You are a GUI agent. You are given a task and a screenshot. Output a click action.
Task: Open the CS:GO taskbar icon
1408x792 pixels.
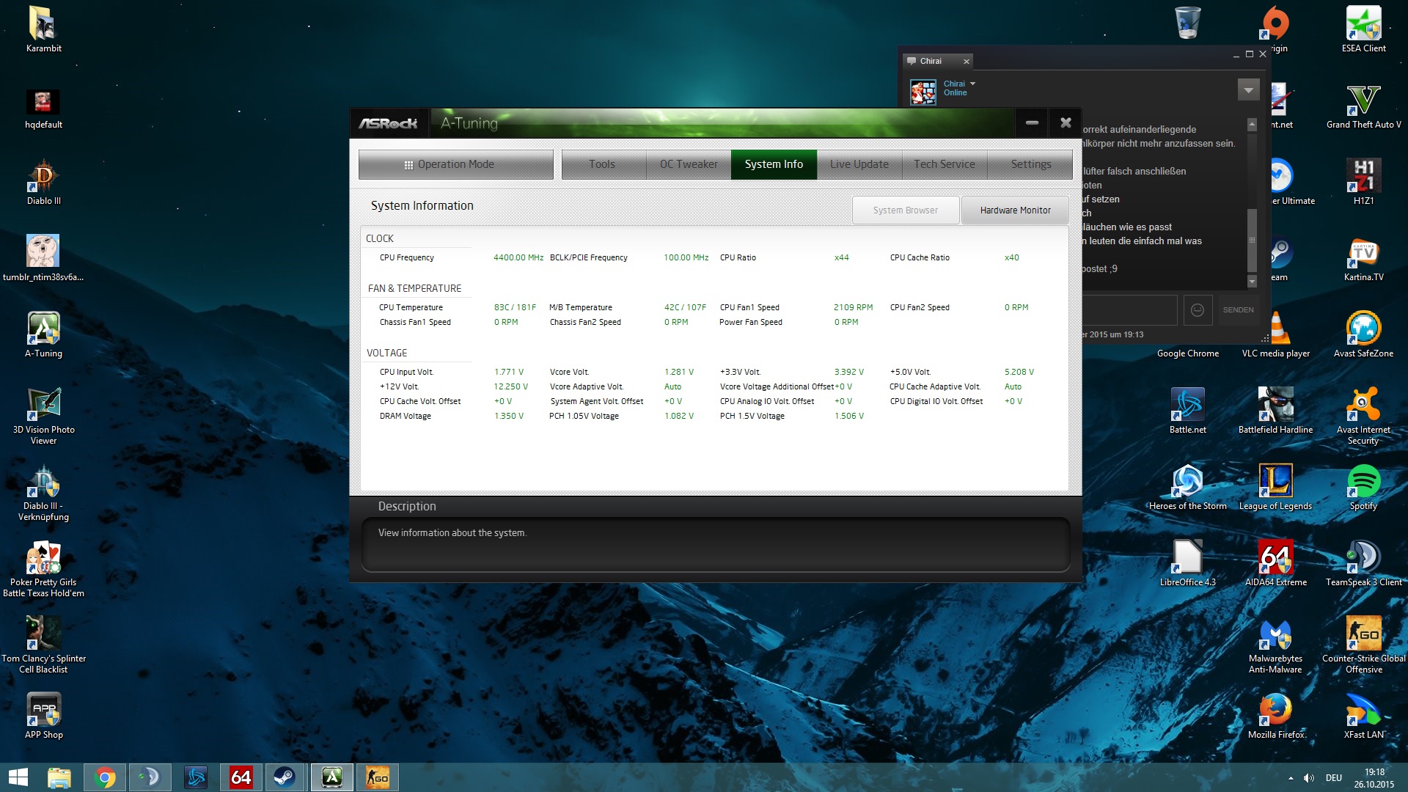(x=377, y=777)
